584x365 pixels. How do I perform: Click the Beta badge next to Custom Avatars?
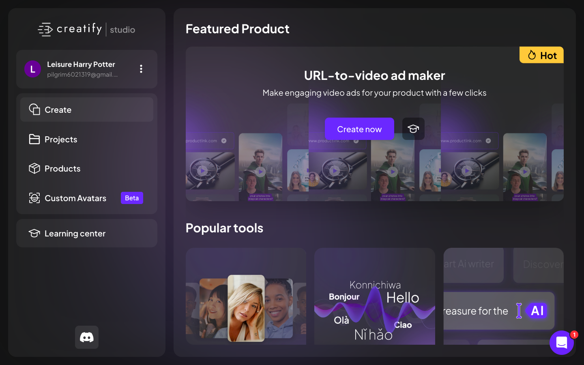click(132, 198)
